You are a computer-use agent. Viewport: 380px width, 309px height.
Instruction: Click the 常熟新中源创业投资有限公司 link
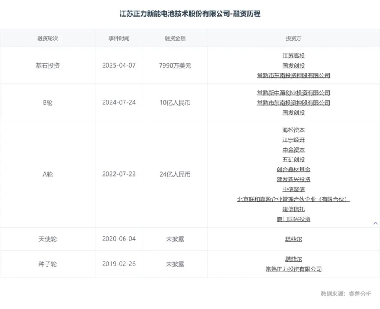(x=293, y=93)
